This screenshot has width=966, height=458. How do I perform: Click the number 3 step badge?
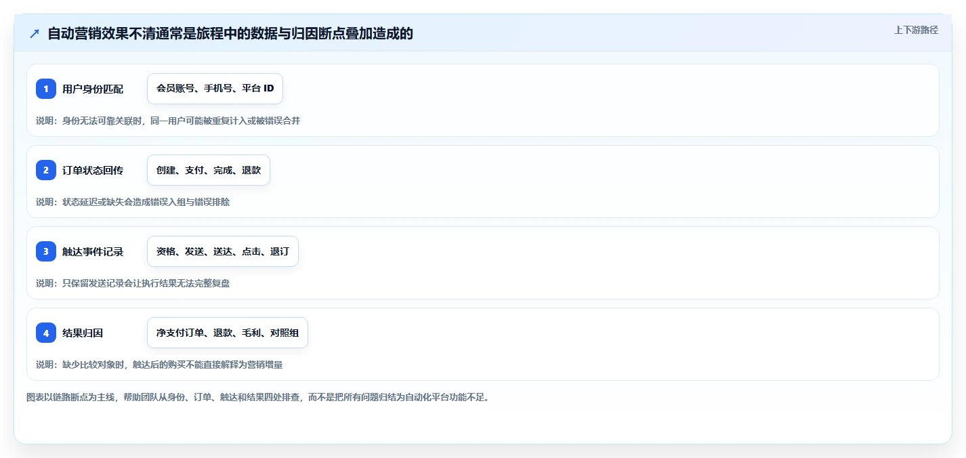pos(46,251)
